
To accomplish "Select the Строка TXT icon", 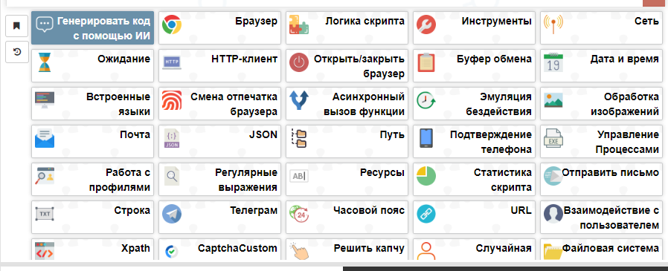I will [45, 214].
